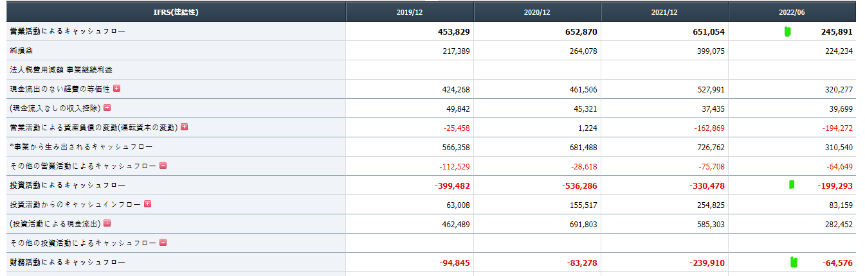Select the 2022/06 column header
865x276 pixels.
[x=792, y=12]
